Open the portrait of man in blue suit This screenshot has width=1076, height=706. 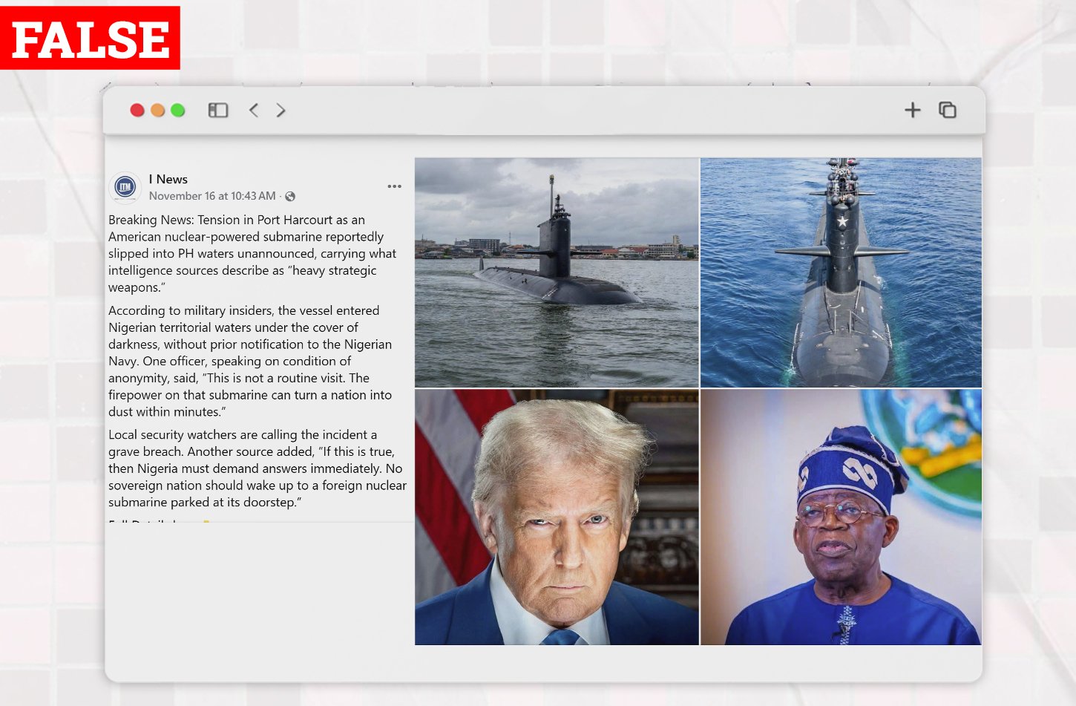[557, 517]
